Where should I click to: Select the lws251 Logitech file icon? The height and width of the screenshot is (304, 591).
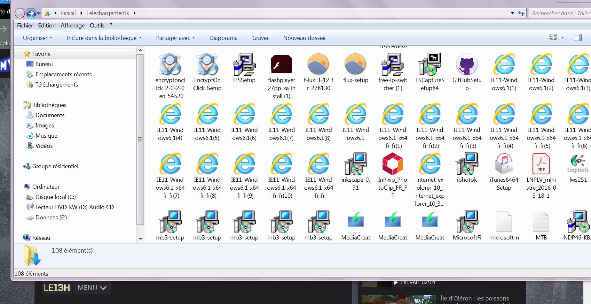578,164
